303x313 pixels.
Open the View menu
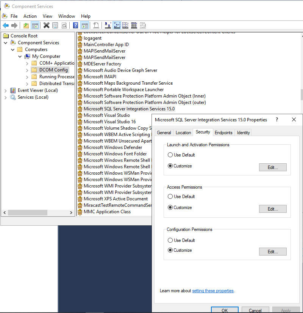point(47,16)
